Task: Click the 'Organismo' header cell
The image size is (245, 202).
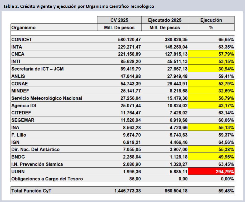Action: click(x=23, y=28)
